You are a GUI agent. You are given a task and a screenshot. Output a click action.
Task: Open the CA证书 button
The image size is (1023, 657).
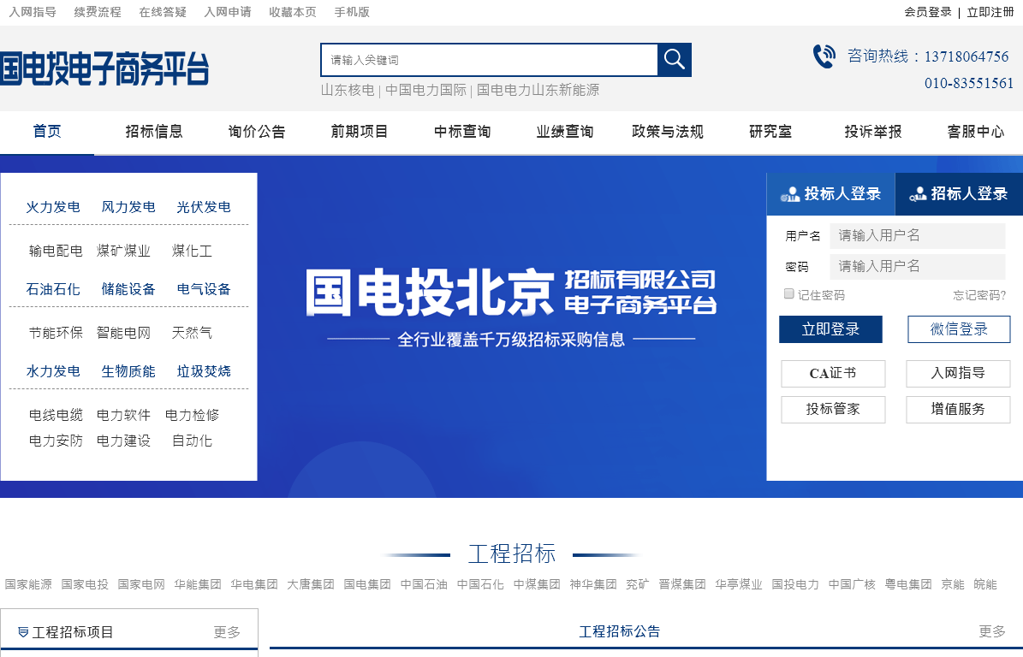[833, 374]
